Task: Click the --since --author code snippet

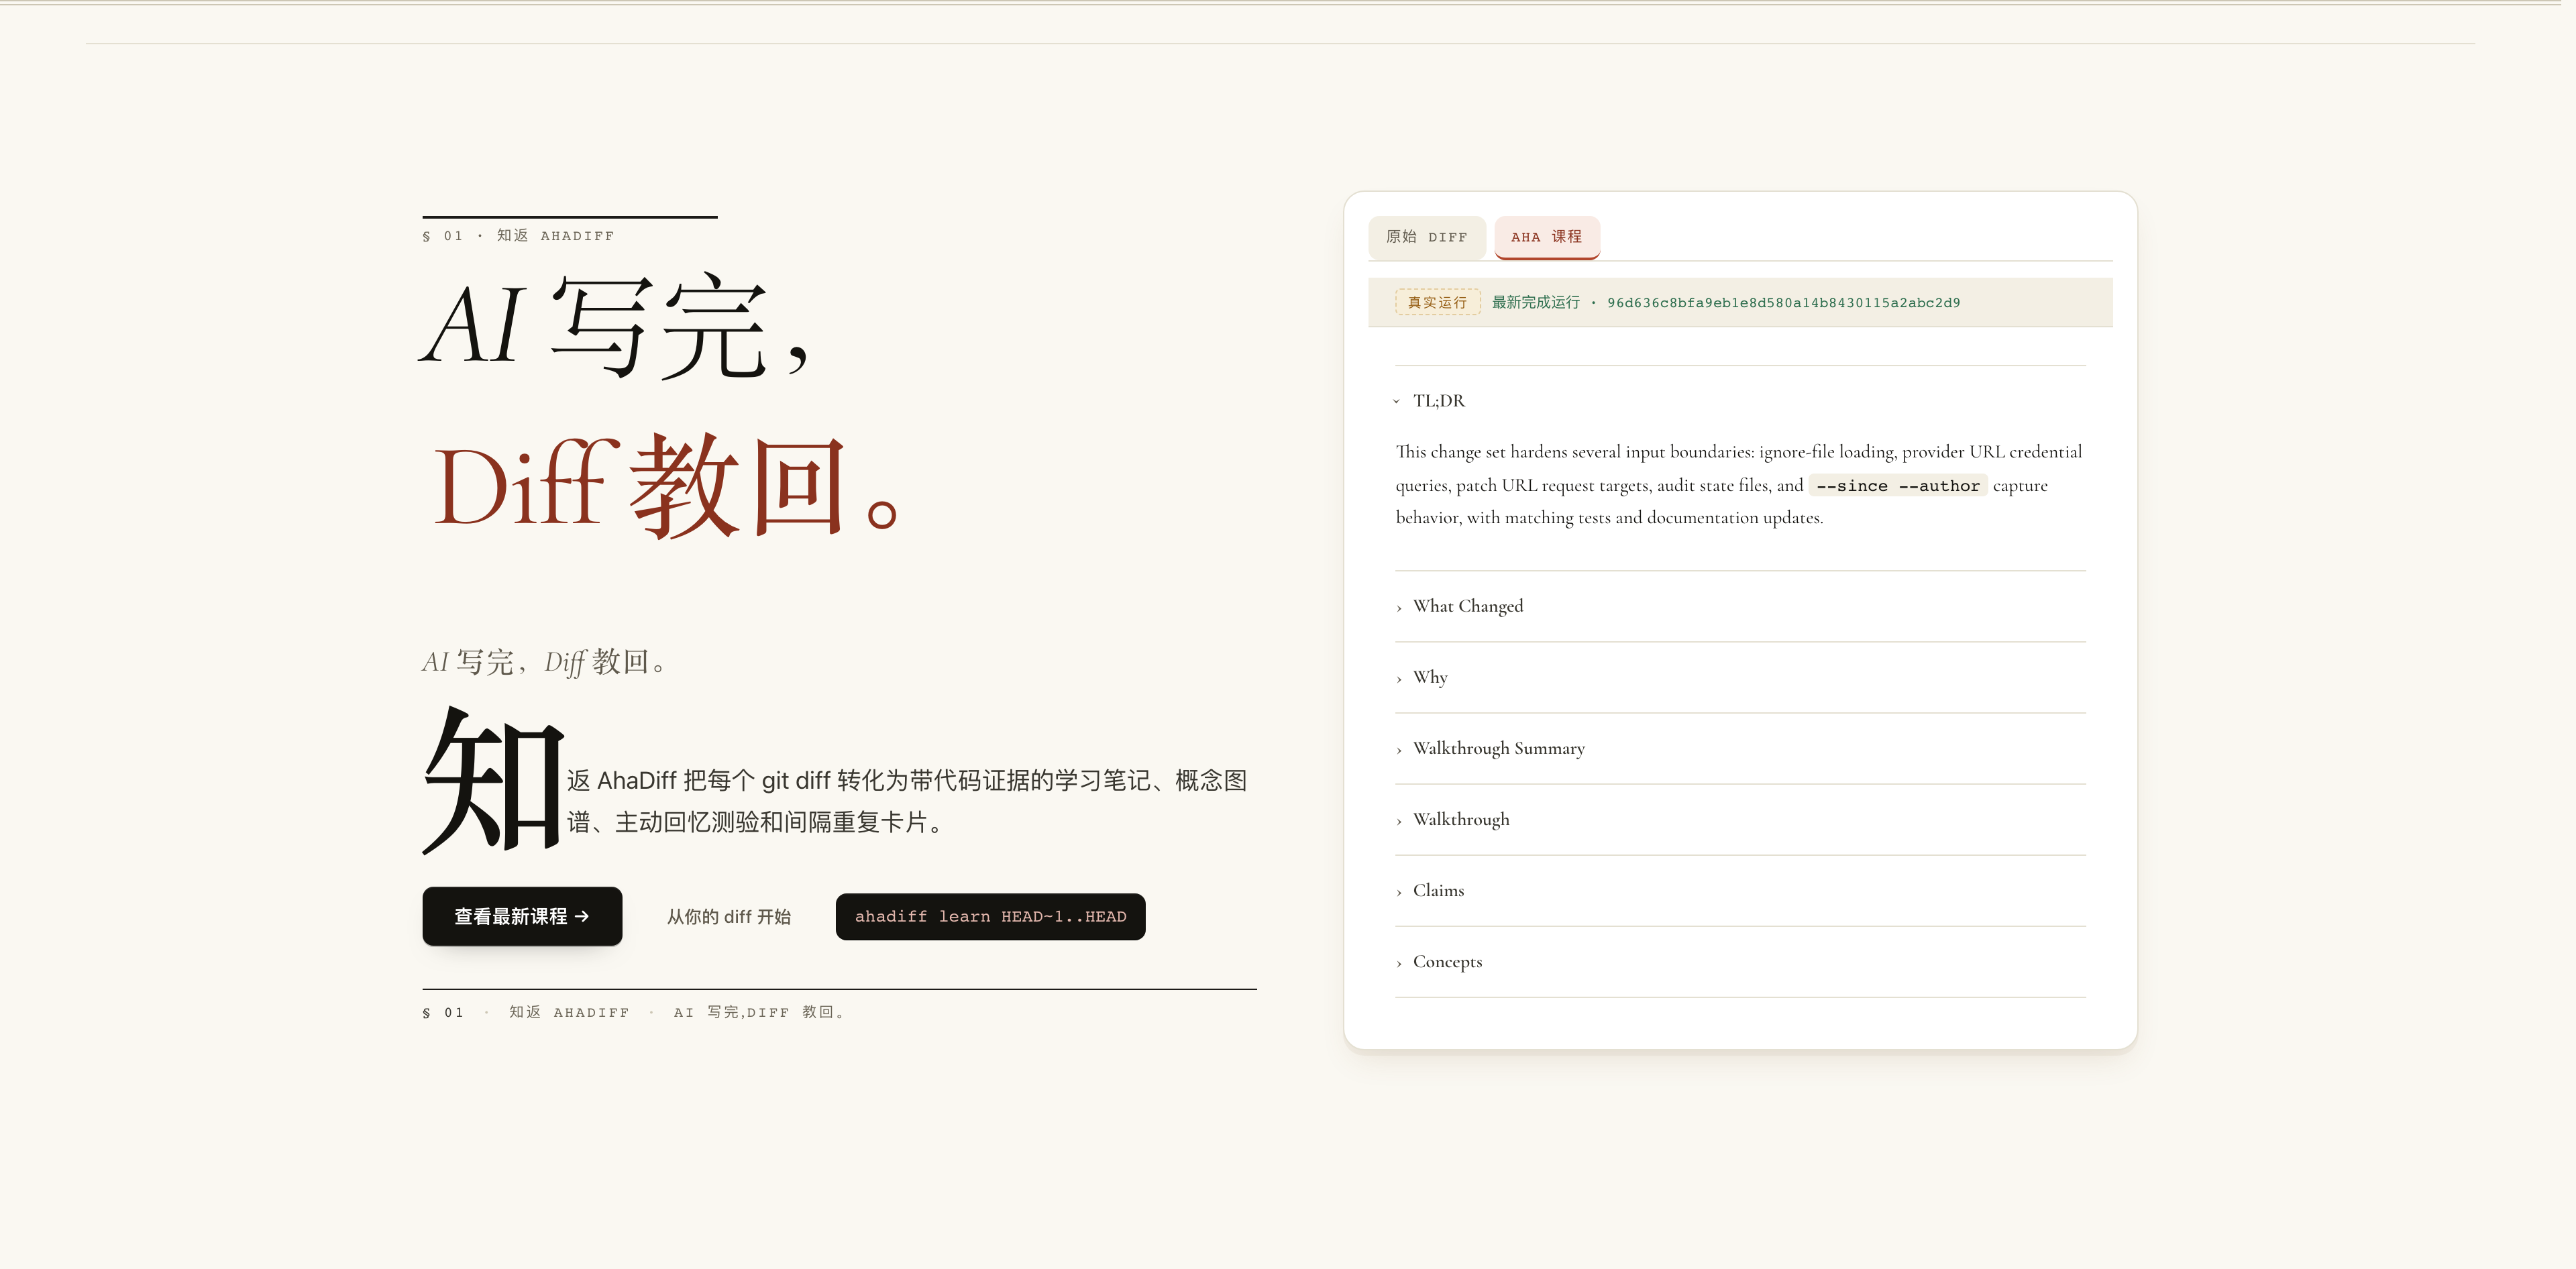Action: coord(1897,486)
